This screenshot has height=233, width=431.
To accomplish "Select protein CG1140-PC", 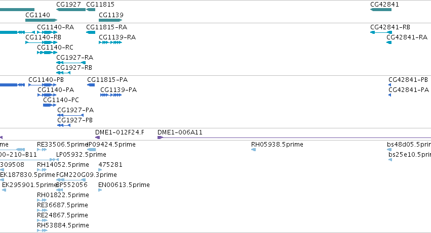I will (61, 100).
